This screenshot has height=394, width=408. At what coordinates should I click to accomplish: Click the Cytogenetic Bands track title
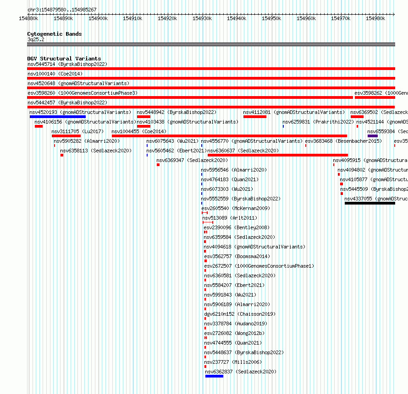coord(55,34)
